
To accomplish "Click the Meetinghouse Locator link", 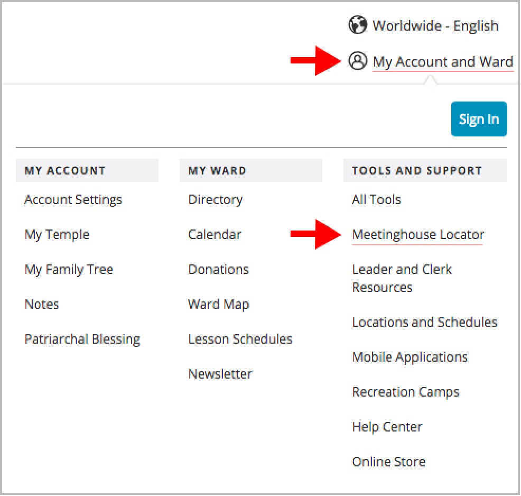I will click(418, 234).
